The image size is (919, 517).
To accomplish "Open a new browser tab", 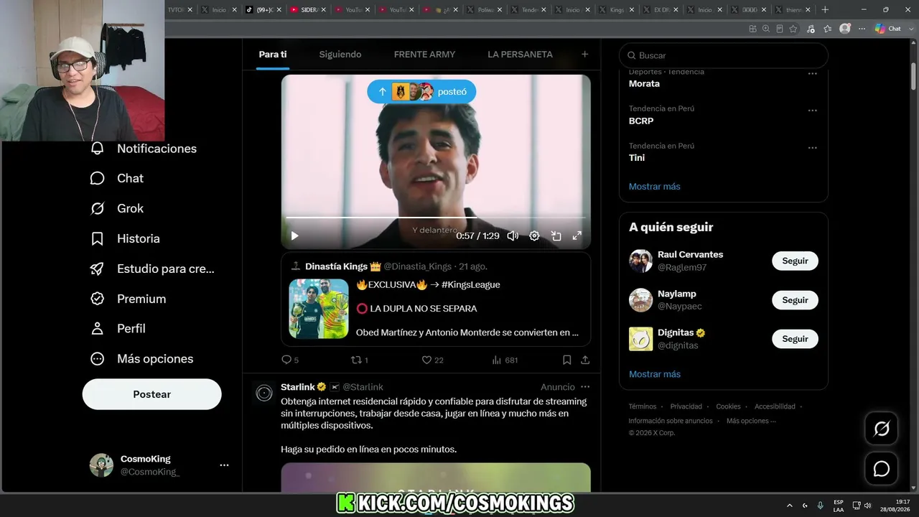I will coord(825,9).
